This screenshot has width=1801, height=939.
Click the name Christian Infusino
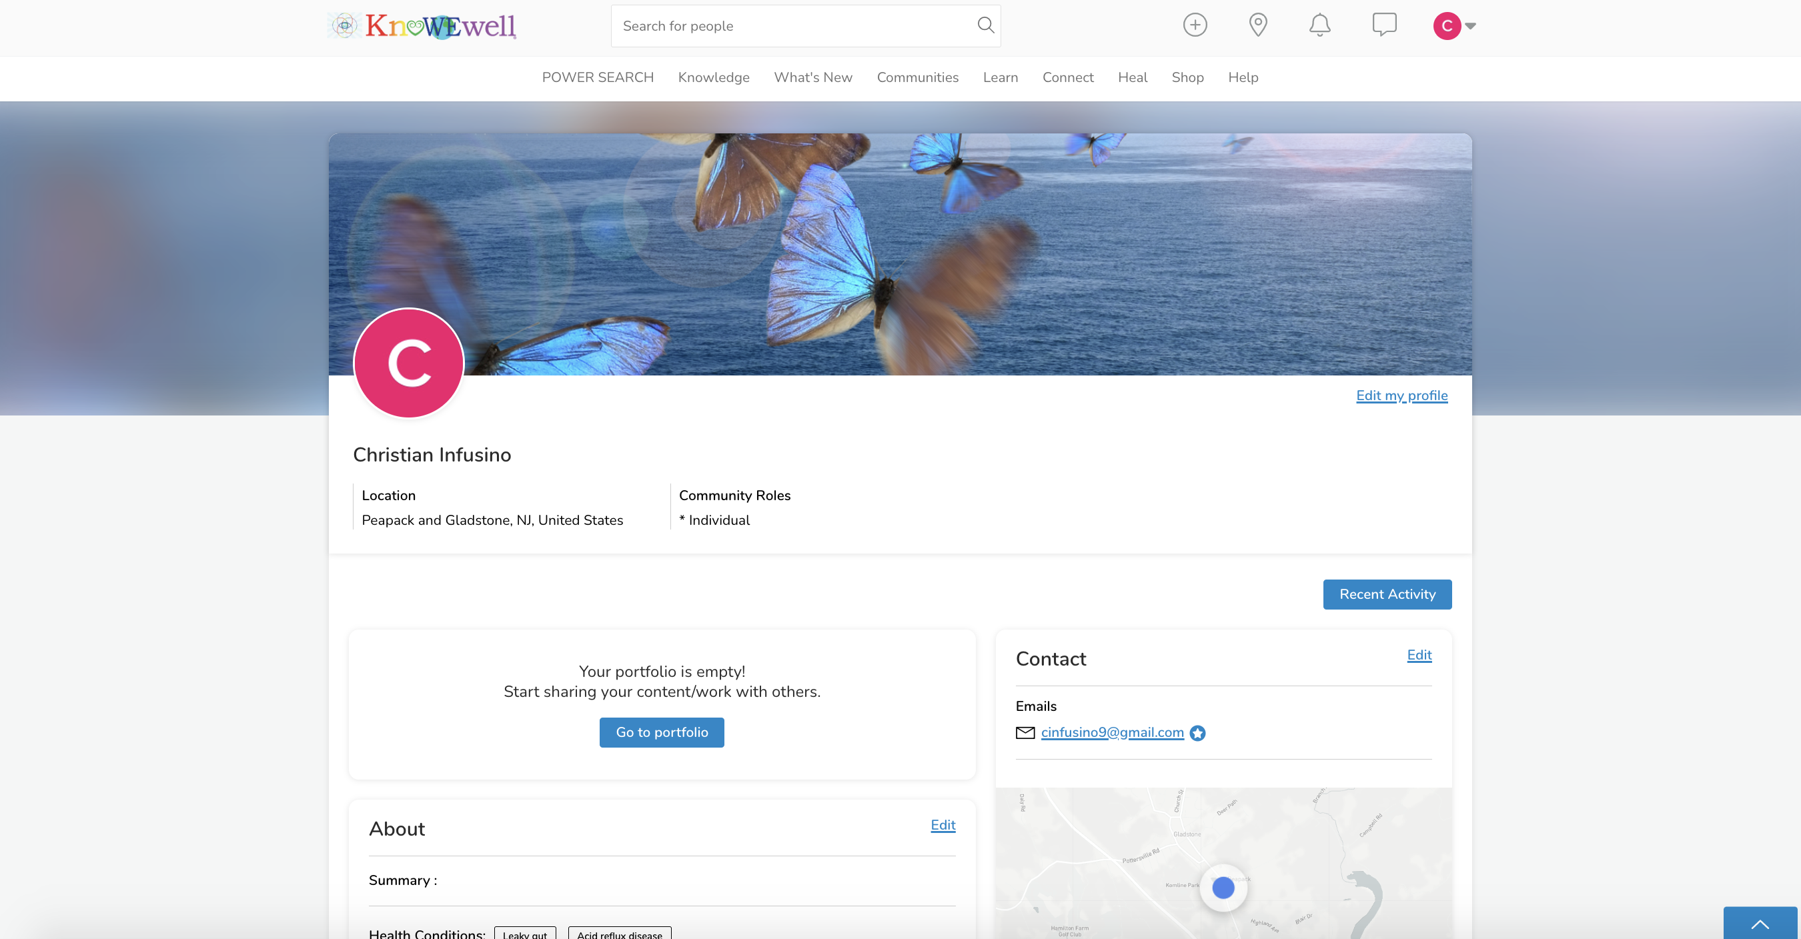(432, 454)
